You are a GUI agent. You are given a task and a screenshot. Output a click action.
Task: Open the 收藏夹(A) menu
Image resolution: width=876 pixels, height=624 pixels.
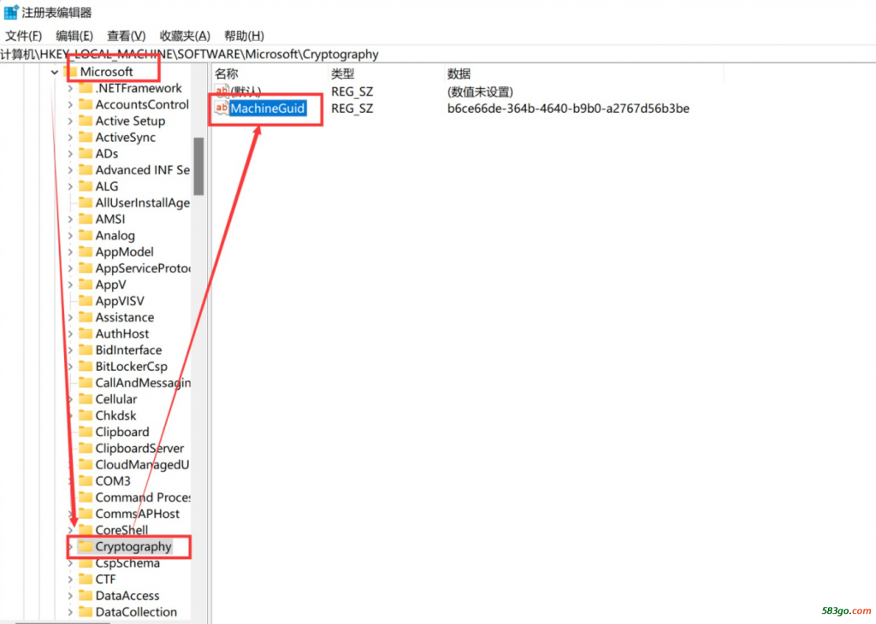[185, 36]
